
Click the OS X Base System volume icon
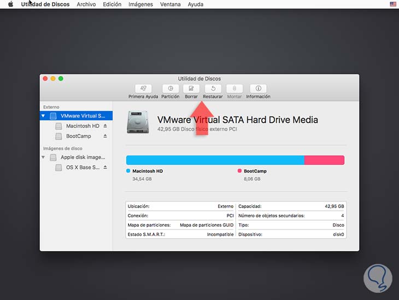(59, 168)
